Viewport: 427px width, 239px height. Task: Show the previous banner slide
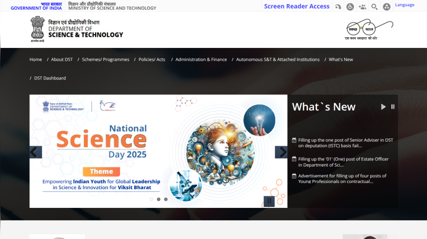[36, 152]
